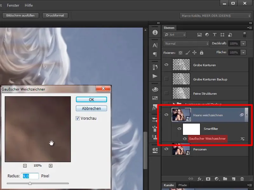Toggle the Vorschau checkbox
Image resolution: width=254 pixels, height=190 pixels.
point(77,118)
